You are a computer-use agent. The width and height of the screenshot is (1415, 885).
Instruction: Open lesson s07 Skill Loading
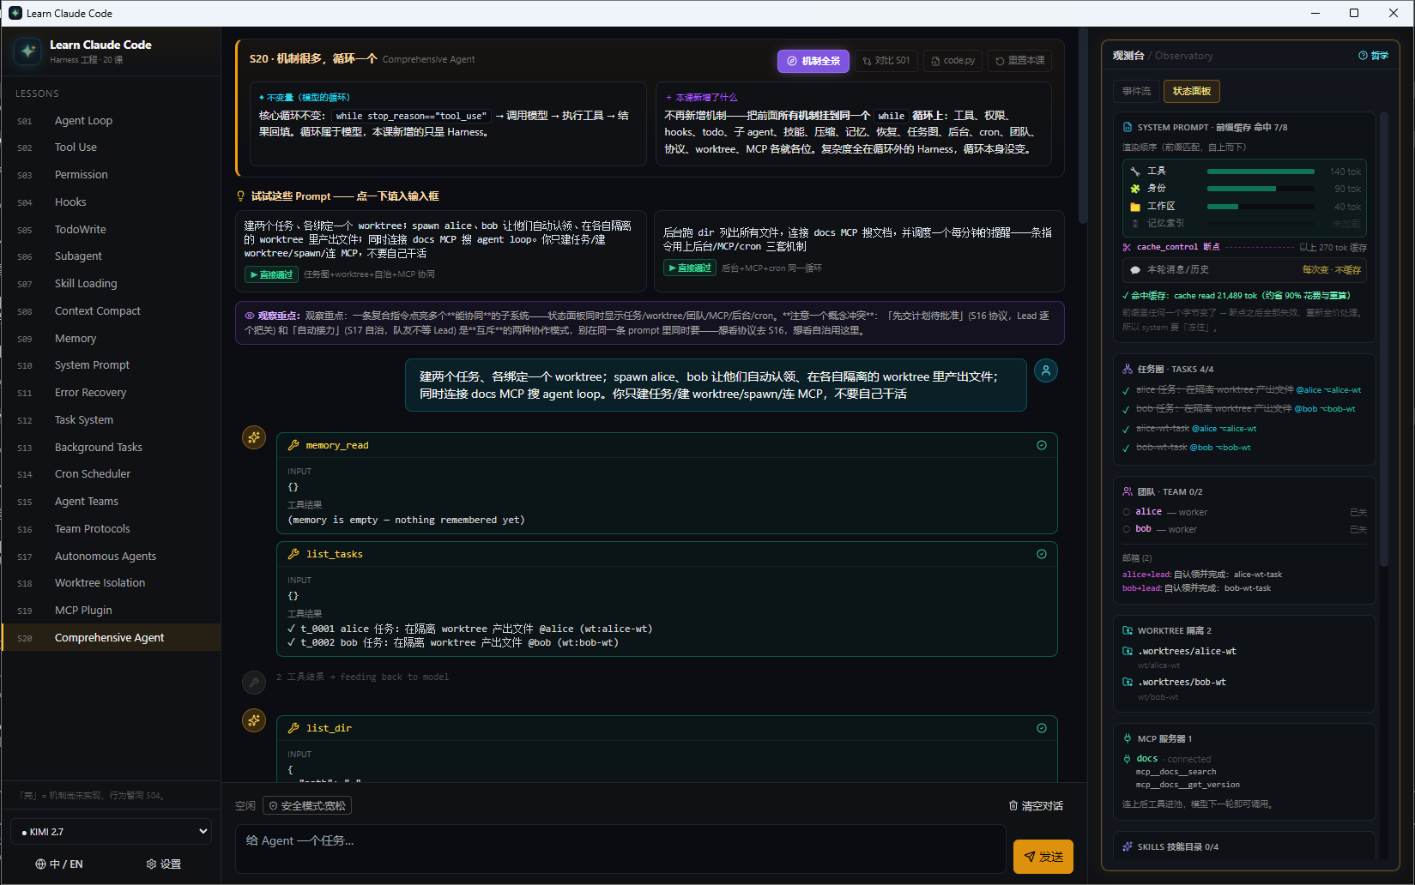[112, 284]
